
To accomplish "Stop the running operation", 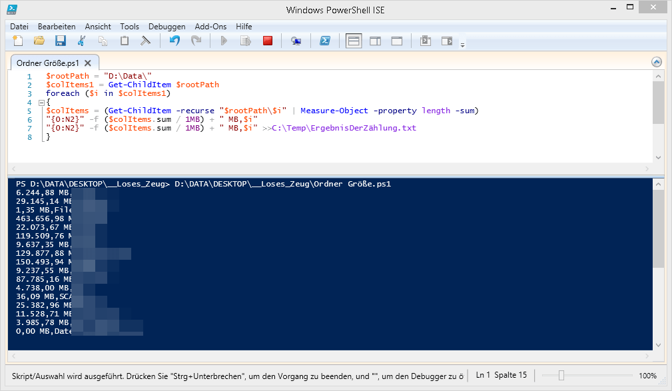I will click(x=268, y=41).
